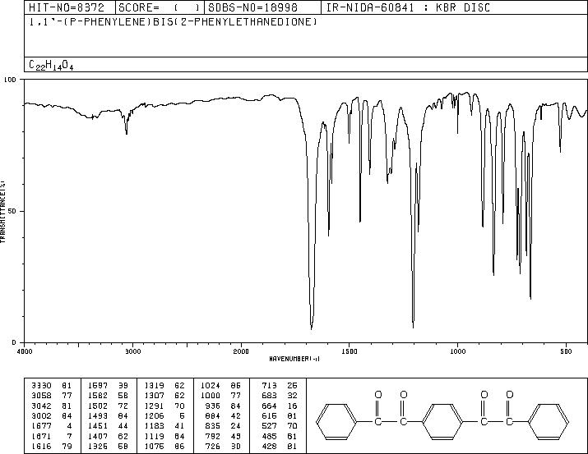This screenshot has width=588, height=454.
Task: Click the 1582 peak entry in table
Action: pos(108,396)
